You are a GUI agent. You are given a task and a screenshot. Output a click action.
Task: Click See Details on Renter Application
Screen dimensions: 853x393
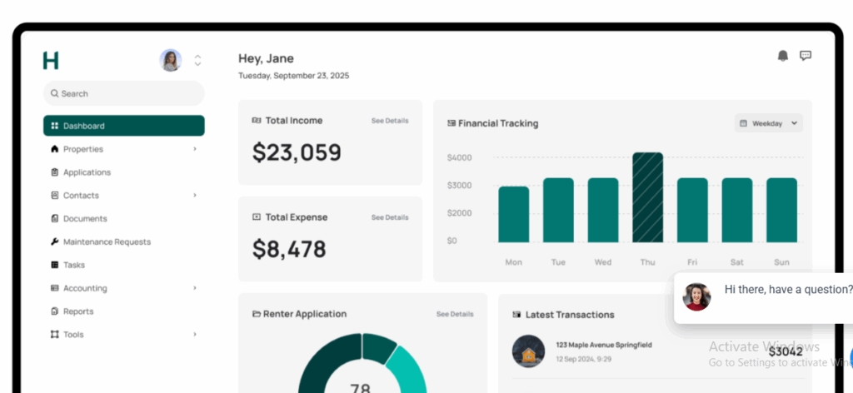click(455, 314)
